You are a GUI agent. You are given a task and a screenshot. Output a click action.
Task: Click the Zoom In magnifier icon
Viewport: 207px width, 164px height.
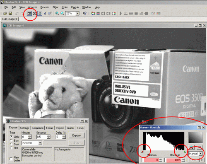coord(57,13)
